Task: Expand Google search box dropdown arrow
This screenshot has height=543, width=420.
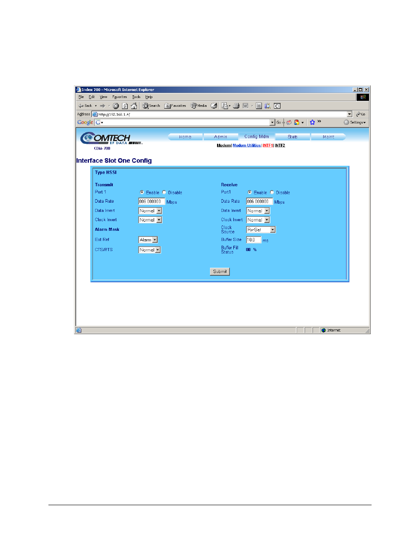Action: (273, 123)
